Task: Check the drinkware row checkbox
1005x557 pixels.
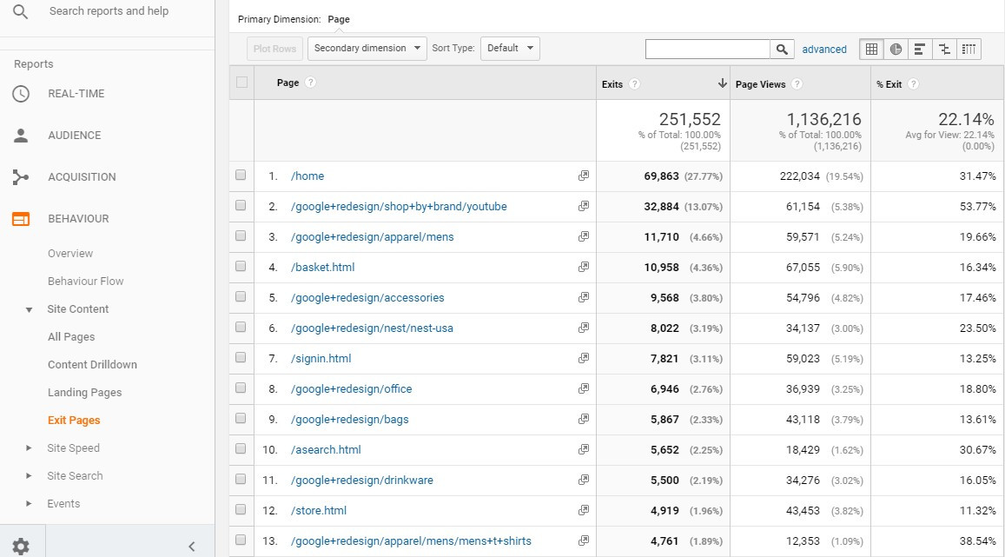Action: (241, 480)
